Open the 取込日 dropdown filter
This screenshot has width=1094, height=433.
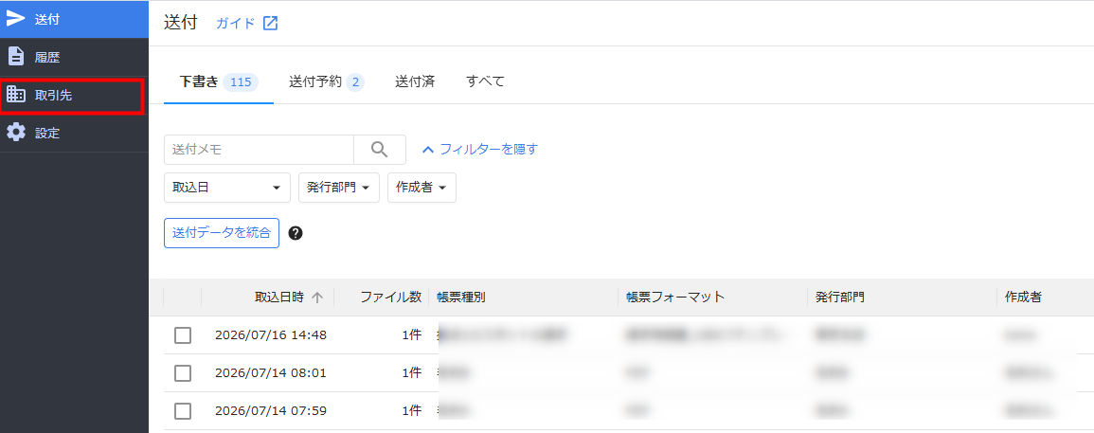point(226,188)
